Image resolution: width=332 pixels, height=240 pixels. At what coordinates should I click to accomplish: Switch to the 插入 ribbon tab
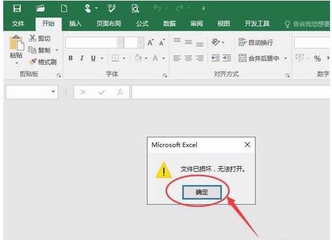tap(75, 24)
